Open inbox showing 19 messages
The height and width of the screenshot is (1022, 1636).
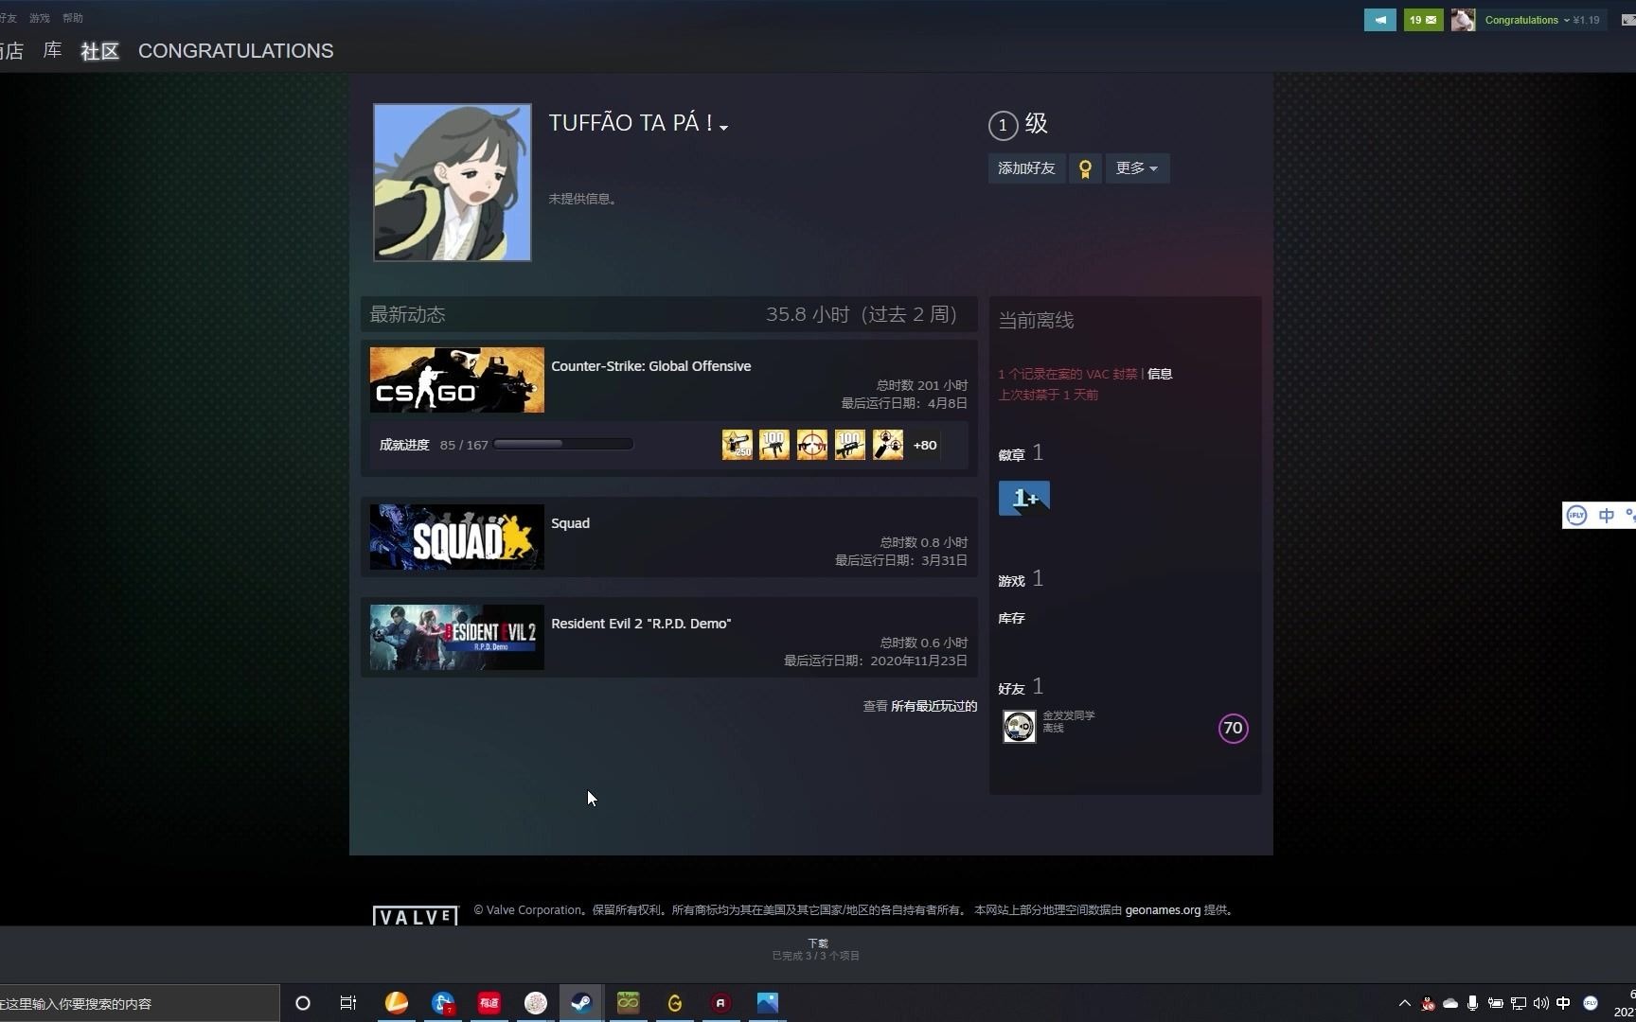click(x=1423, y=19)
